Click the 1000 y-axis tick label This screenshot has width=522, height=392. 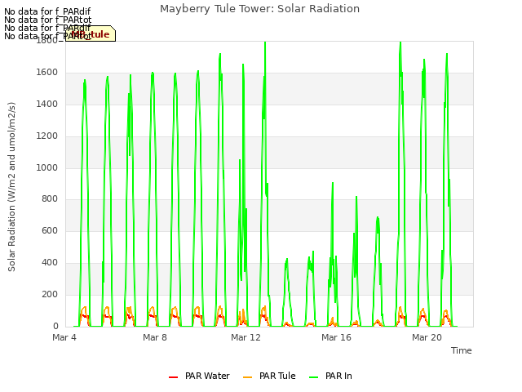coord(47,167)
